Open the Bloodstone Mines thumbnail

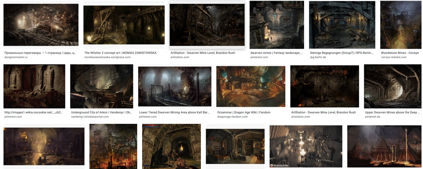[x=402, y=25]
